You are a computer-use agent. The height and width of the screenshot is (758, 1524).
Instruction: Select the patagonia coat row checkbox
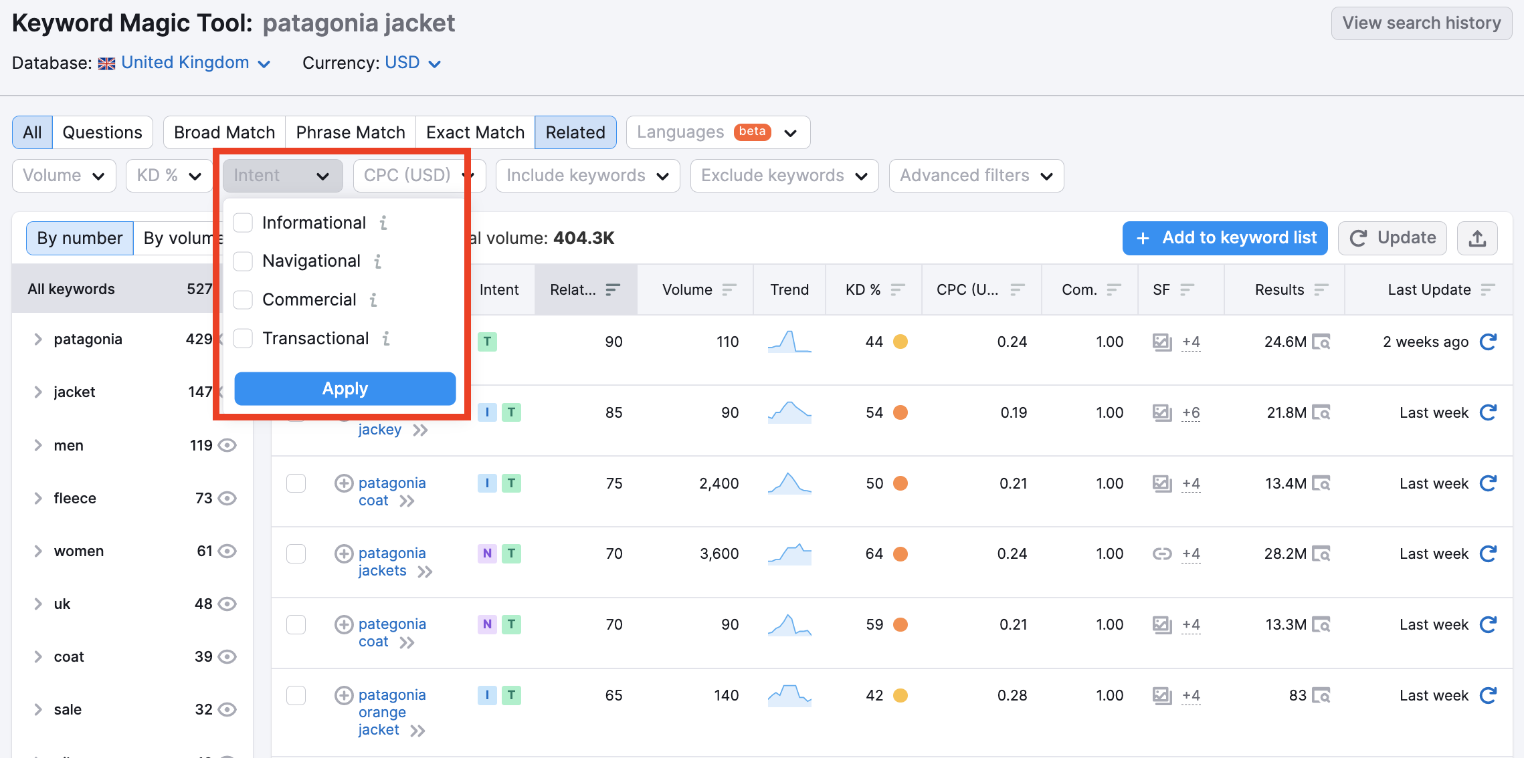click(296, 483)
